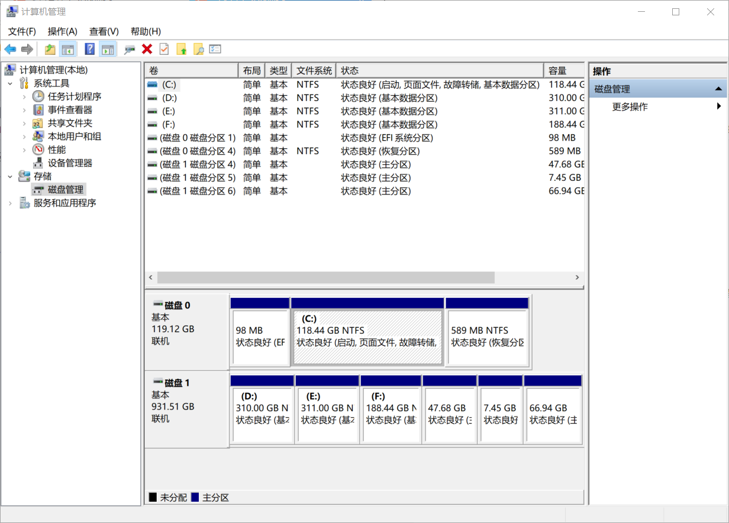Select the 7.45 GB partition block

pos(500,409)
